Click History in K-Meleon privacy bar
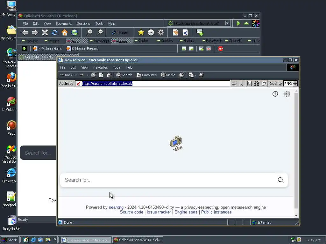Screen dimensions: 326x244 [187, 41]
